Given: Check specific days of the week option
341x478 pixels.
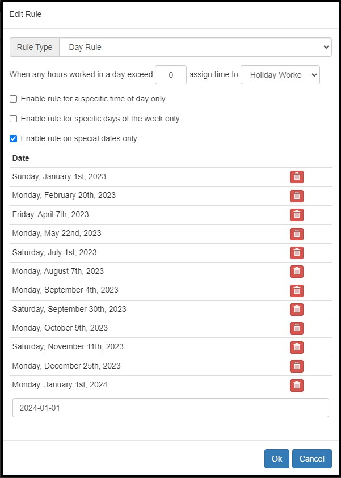Looking at the screenshot, I should point(13,119).
